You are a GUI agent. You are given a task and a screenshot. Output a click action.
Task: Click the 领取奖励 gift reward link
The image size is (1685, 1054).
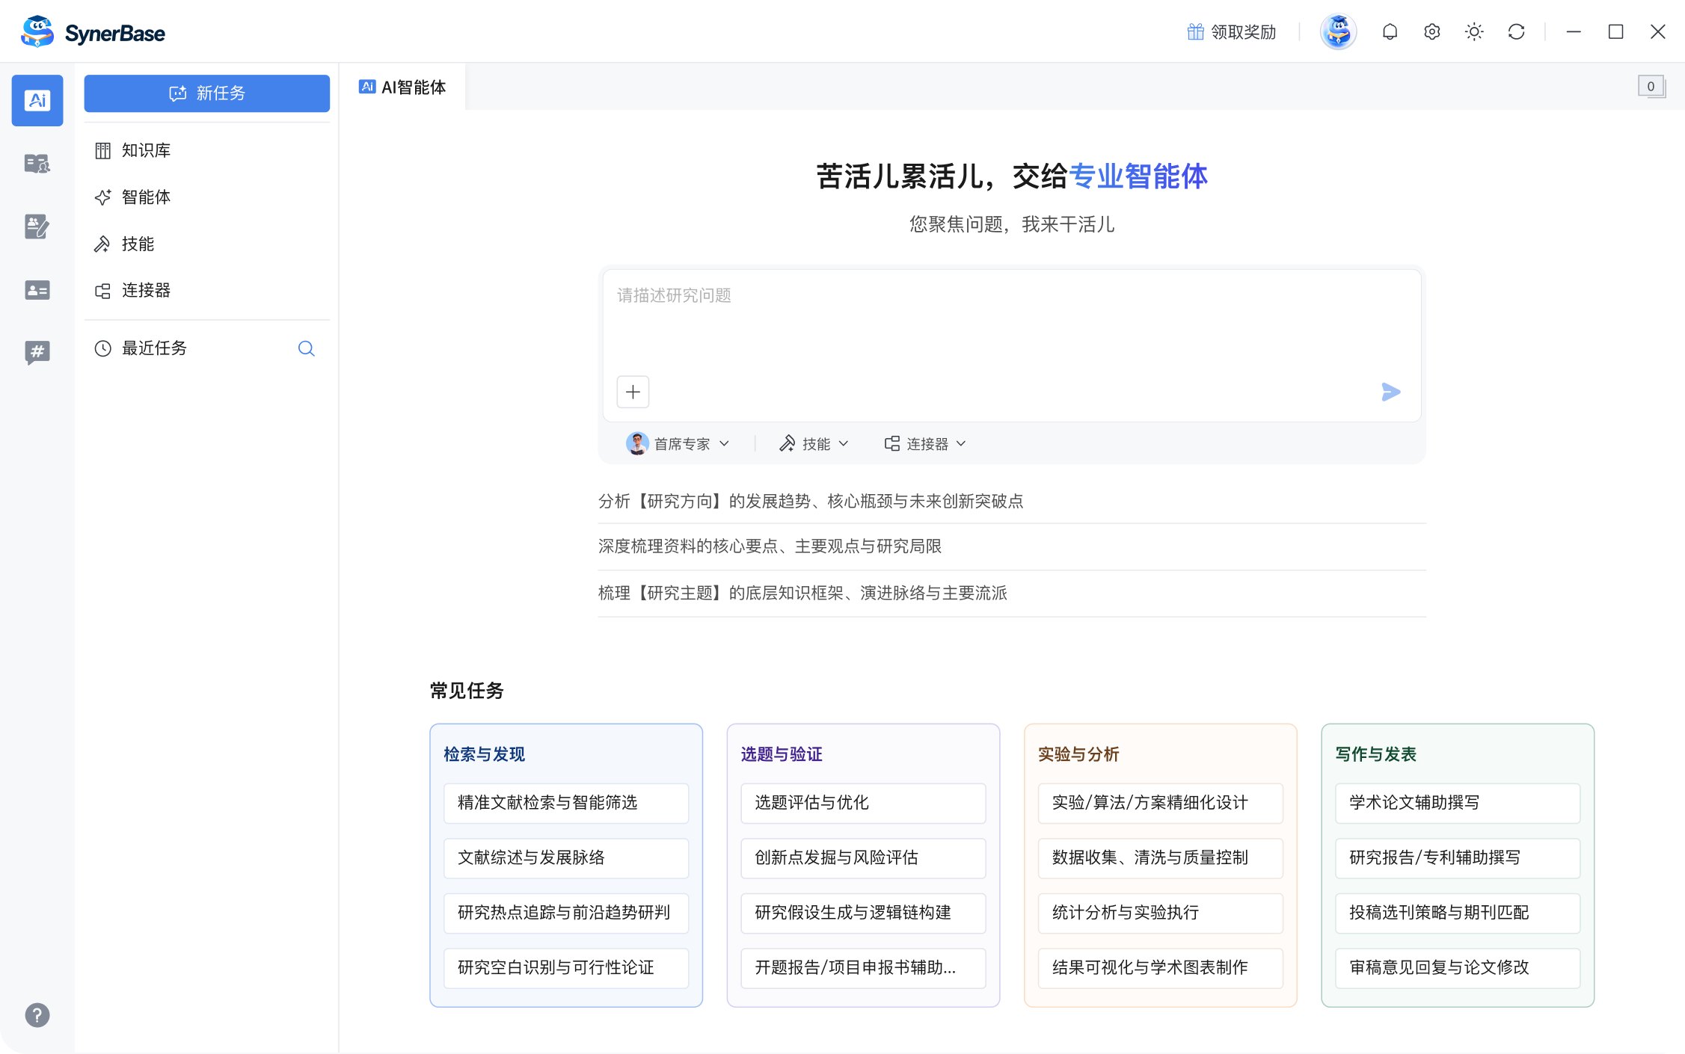1232,32
